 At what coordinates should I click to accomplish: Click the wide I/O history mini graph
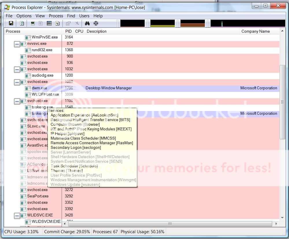pyautogui.click(x=248, y=23)
